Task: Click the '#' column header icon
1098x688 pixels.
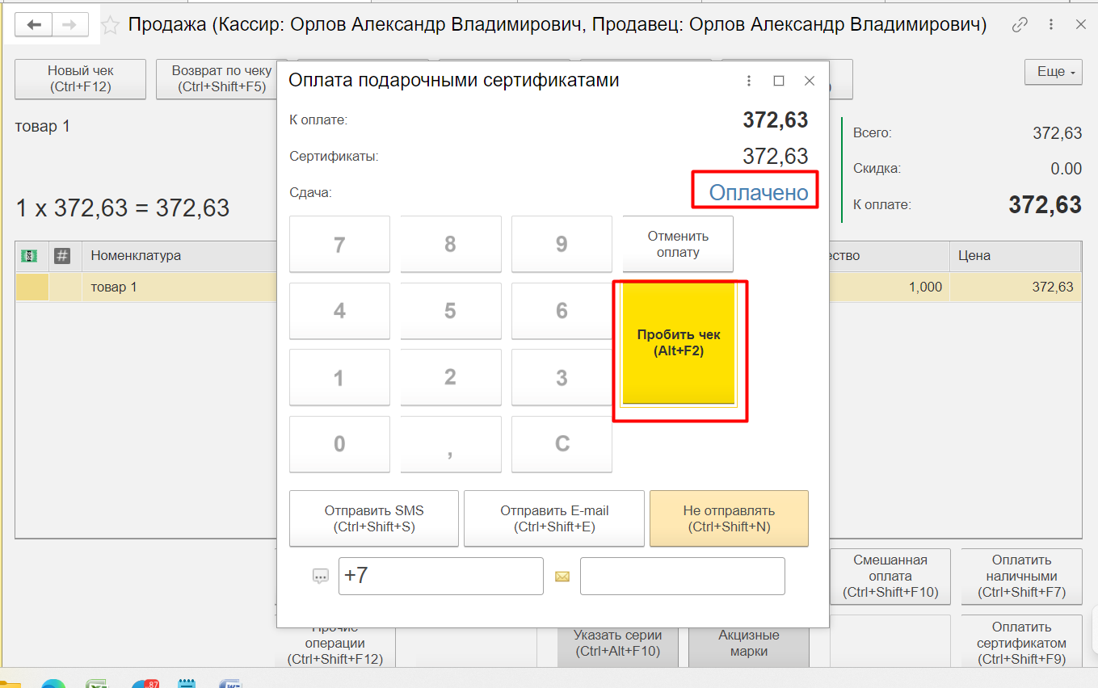Action: (62, 256)
